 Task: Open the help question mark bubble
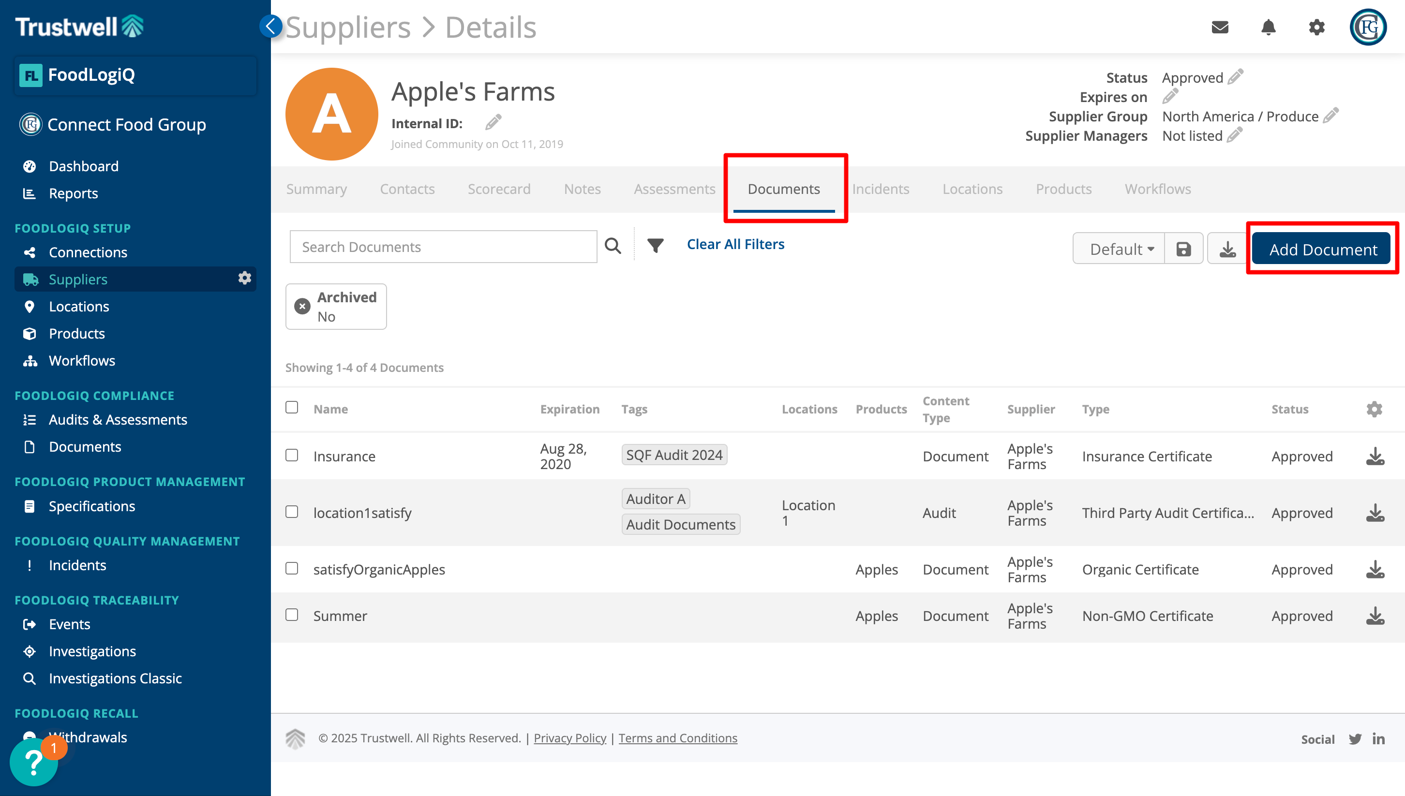(x=34, y=762)
